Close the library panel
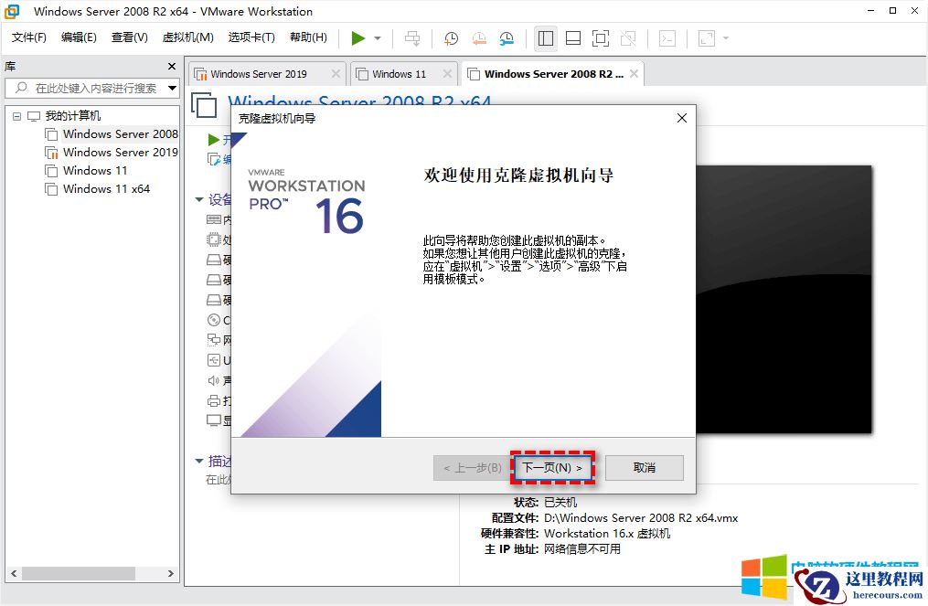Viewport: 928px width, 606px height. pyautogui.click(x=172, y=67)
